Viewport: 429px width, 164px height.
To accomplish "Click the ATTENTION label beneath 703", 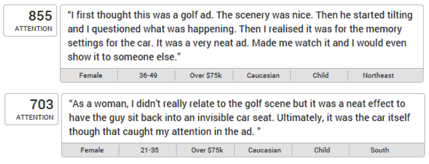I will tap(35, 118).
